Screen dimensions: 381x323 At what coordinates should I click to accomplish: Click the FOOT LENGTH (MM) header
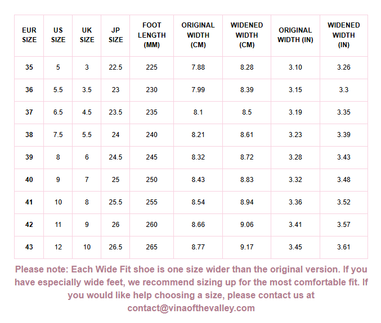coord(151,35)
